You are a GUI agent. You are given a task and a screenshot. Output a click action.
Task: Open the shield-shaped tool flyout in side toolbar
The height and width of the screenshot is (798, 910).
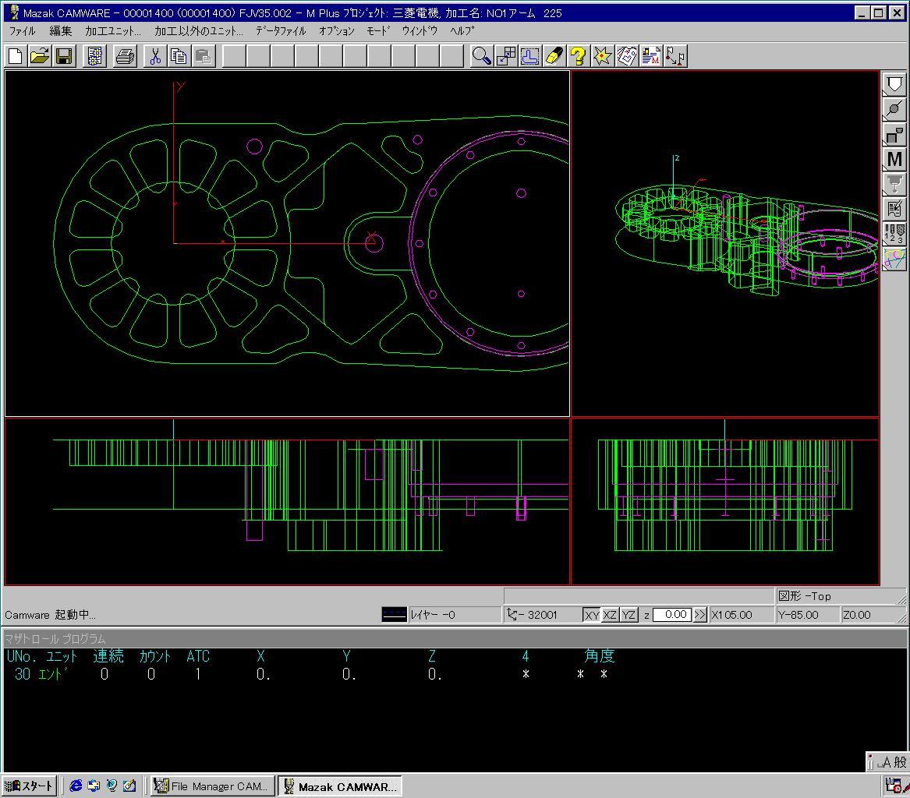[x=894, y=85]
